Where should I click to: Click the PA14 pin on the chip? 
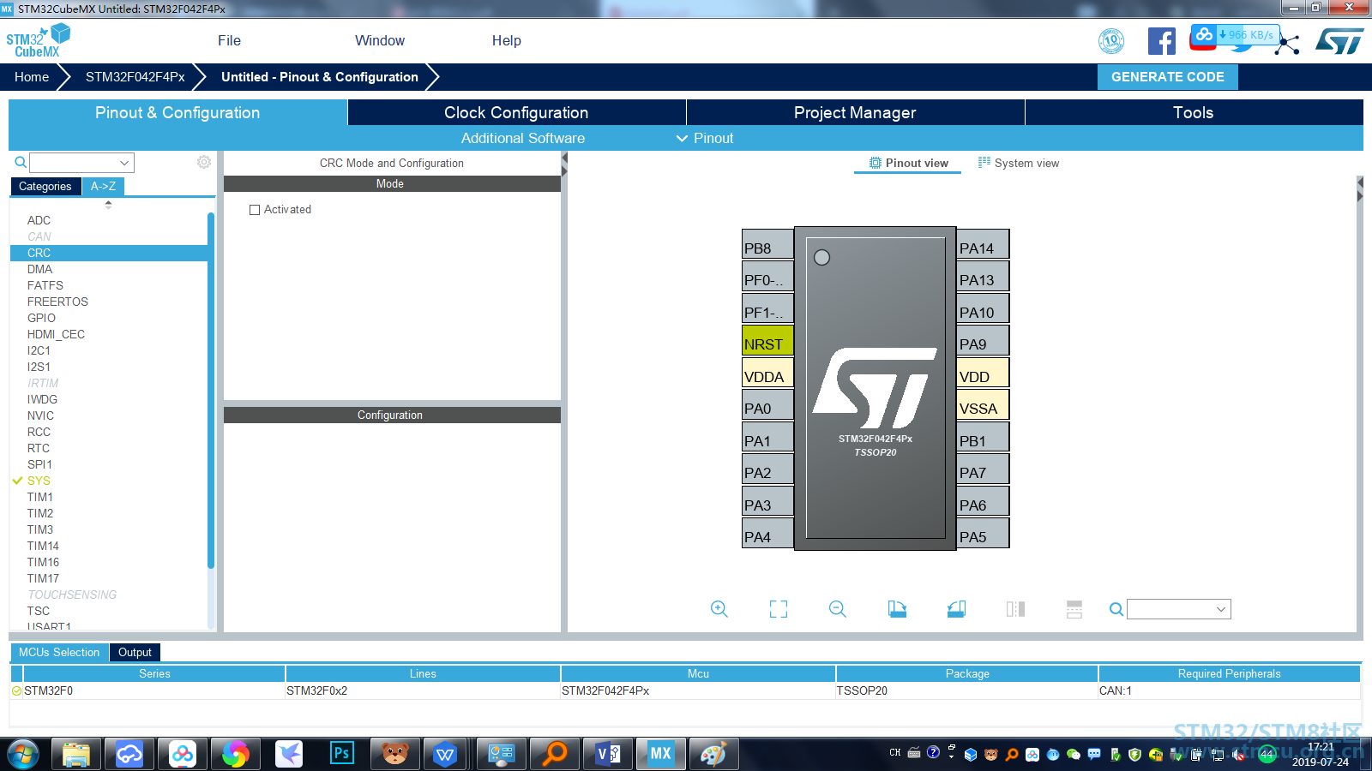[983, 245]
